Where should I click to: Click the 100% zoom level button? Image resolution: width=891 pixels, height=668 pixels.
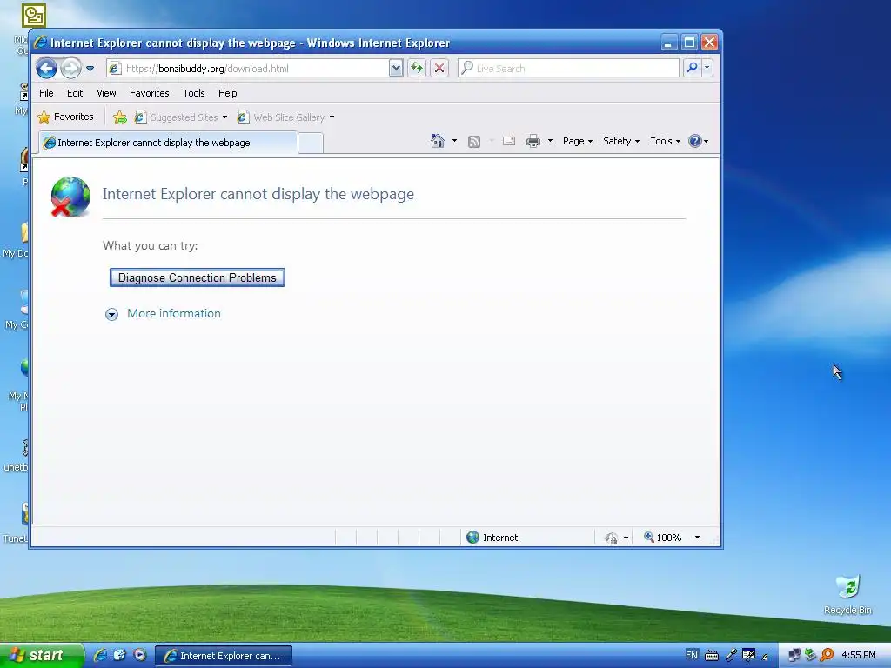[x=662, y=538]
